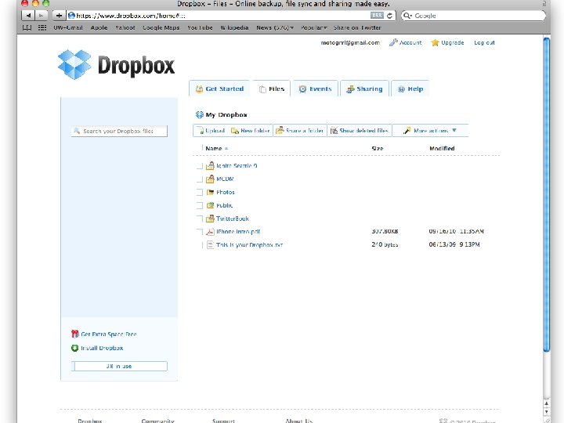Click the storage in use bar
This screenshot has width=564, height=423.
[x=119, y=366]
